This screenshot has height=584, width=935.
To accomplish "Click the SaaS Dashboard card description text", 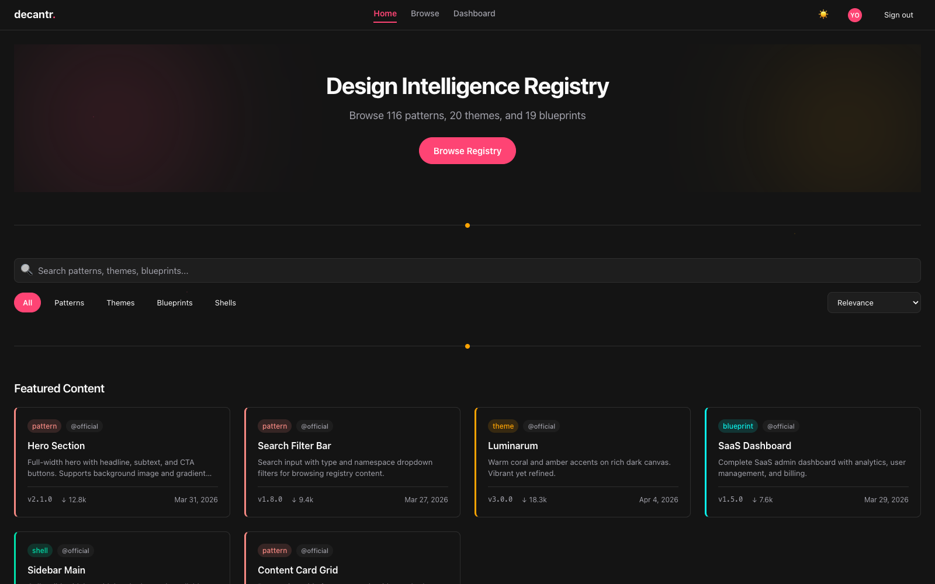I will (x=812, y=468).
